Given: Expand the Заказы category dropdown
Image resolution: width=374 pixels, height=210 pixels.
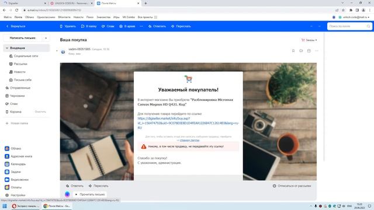Looking at the screenshot, I should coord(309,40).
